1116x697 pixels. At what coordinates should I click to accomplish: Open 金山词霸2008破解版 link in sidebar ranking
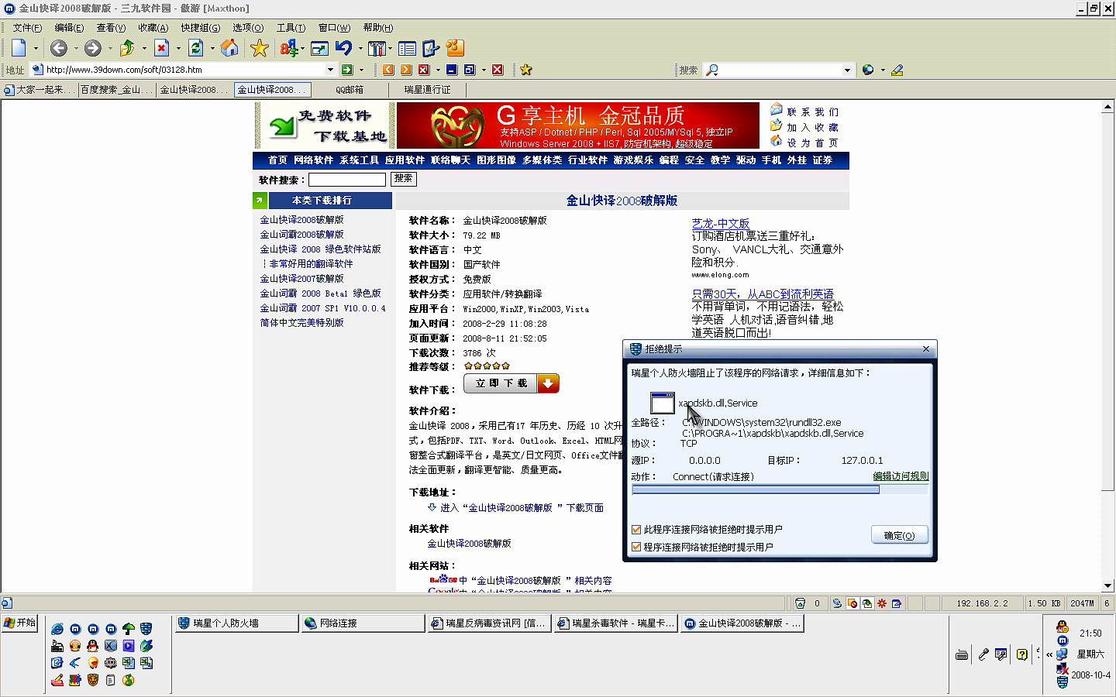[x=302, y=235]
